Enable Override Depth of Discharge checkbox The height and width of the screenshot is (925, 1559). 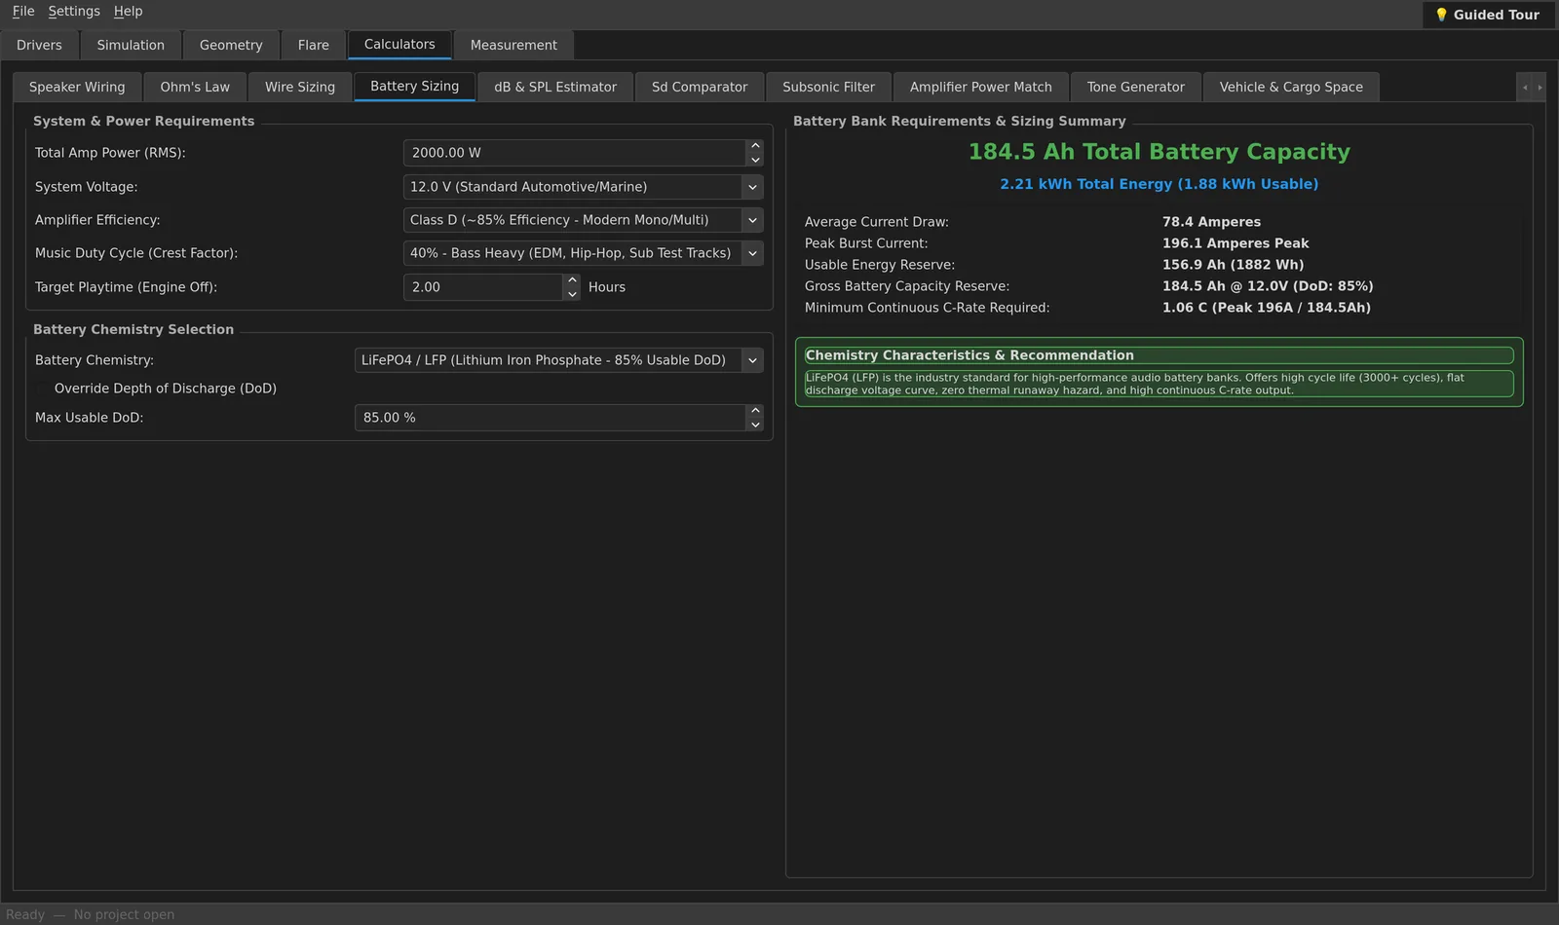click(42, 388)
